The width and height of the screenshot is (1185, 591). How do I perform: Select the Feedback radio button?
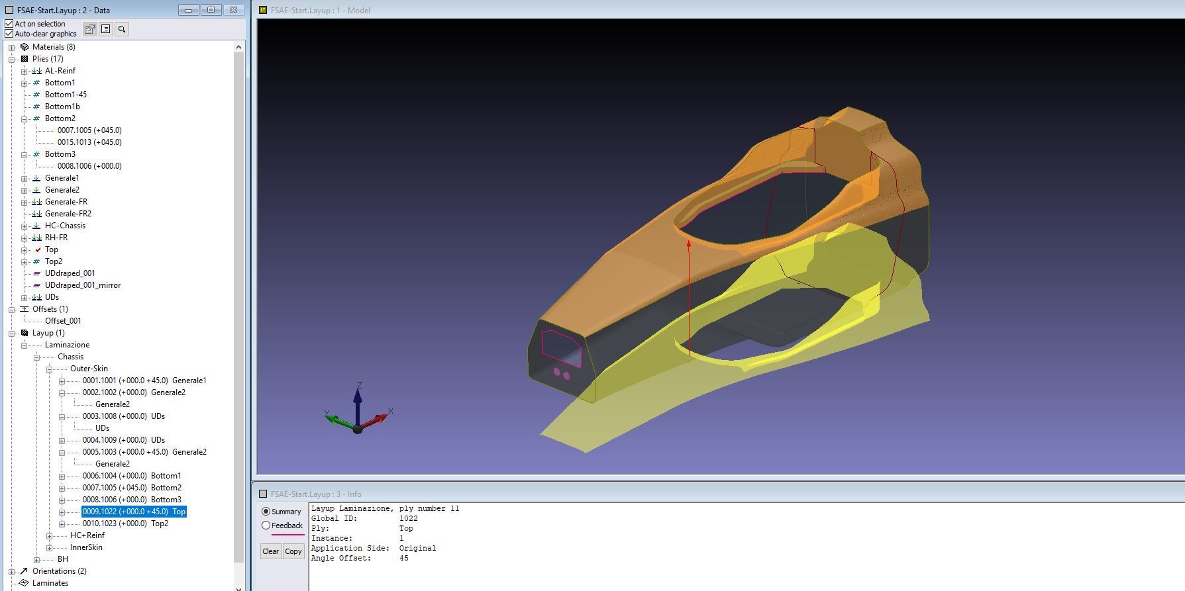tap(266, 525)
